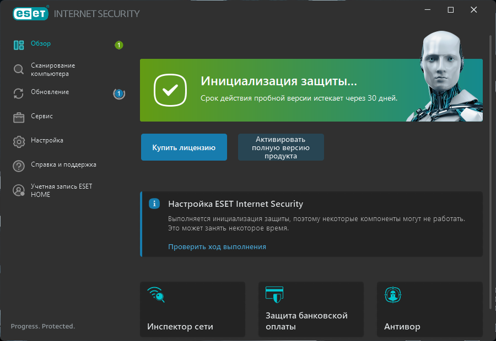This screenshot has height=341, width=496.
Task: Click the blue info icon in the notification
Action: [x=154, y=204]
